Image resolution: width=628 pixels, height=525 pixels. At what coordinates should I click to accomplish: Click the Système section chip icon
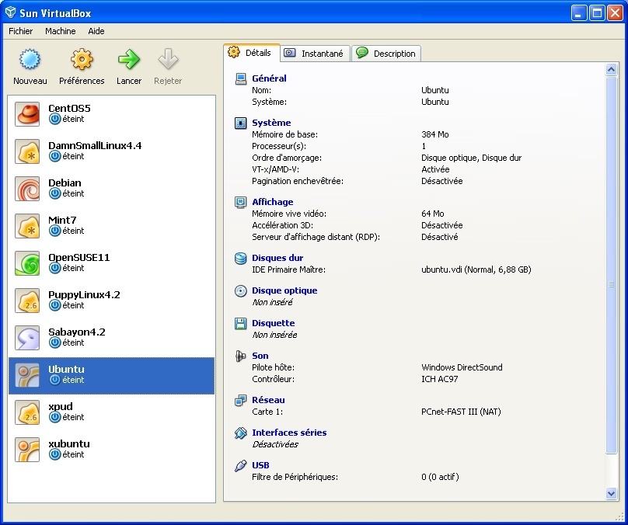click(241, 123)
